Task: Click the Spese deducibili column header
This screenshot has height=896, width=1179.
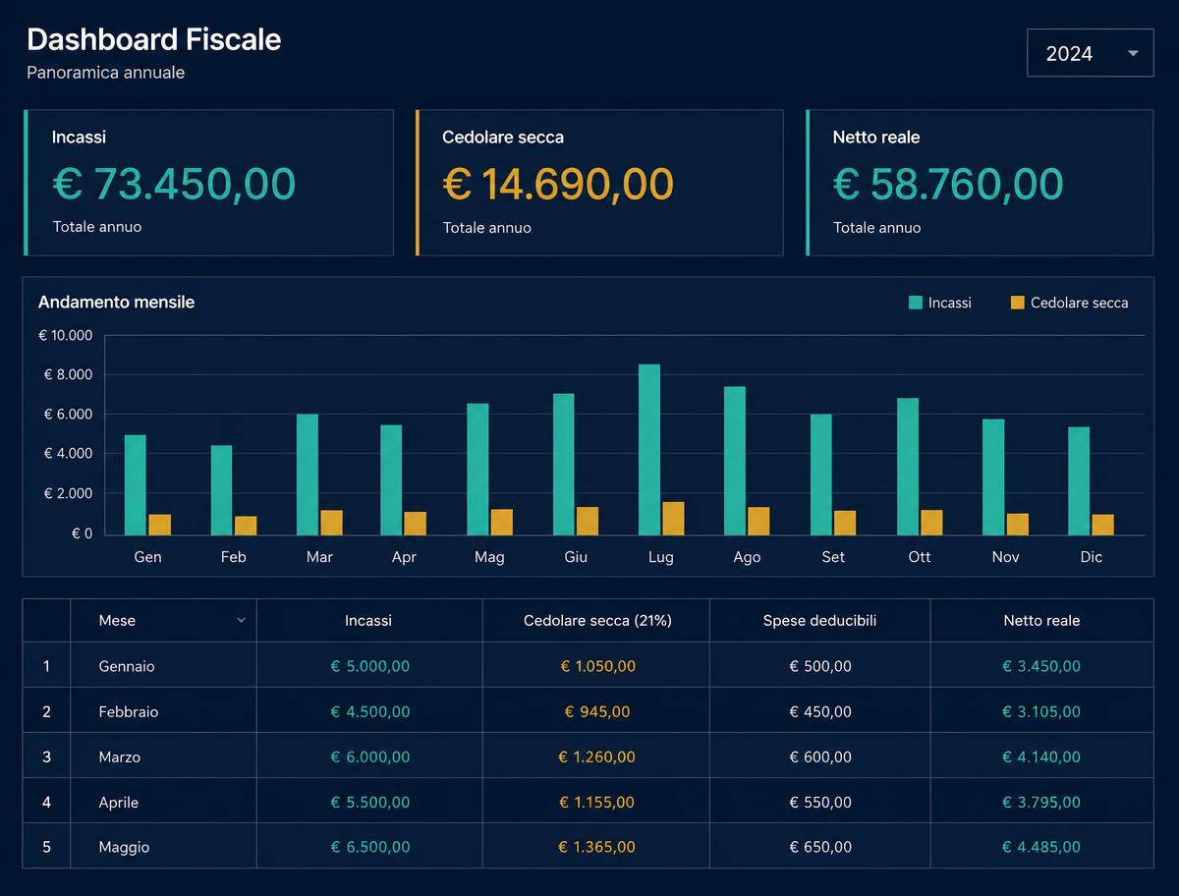Action: pyautogui.click(x=819, y=621)
